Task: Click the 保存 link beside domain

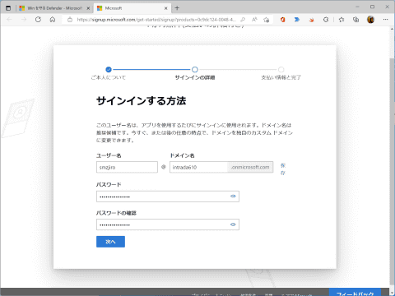Action: point(283,169)
